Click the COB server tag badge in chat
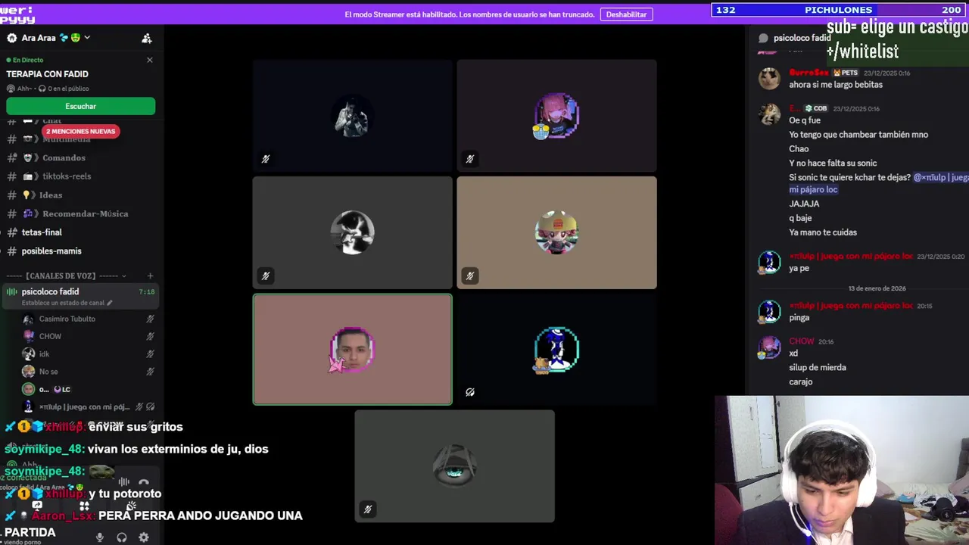 click(x=816, y=108)
